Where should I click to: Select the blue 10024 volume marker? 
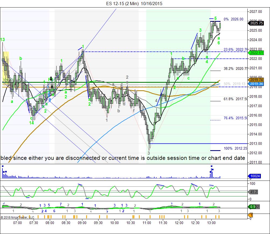coord(254,176)
